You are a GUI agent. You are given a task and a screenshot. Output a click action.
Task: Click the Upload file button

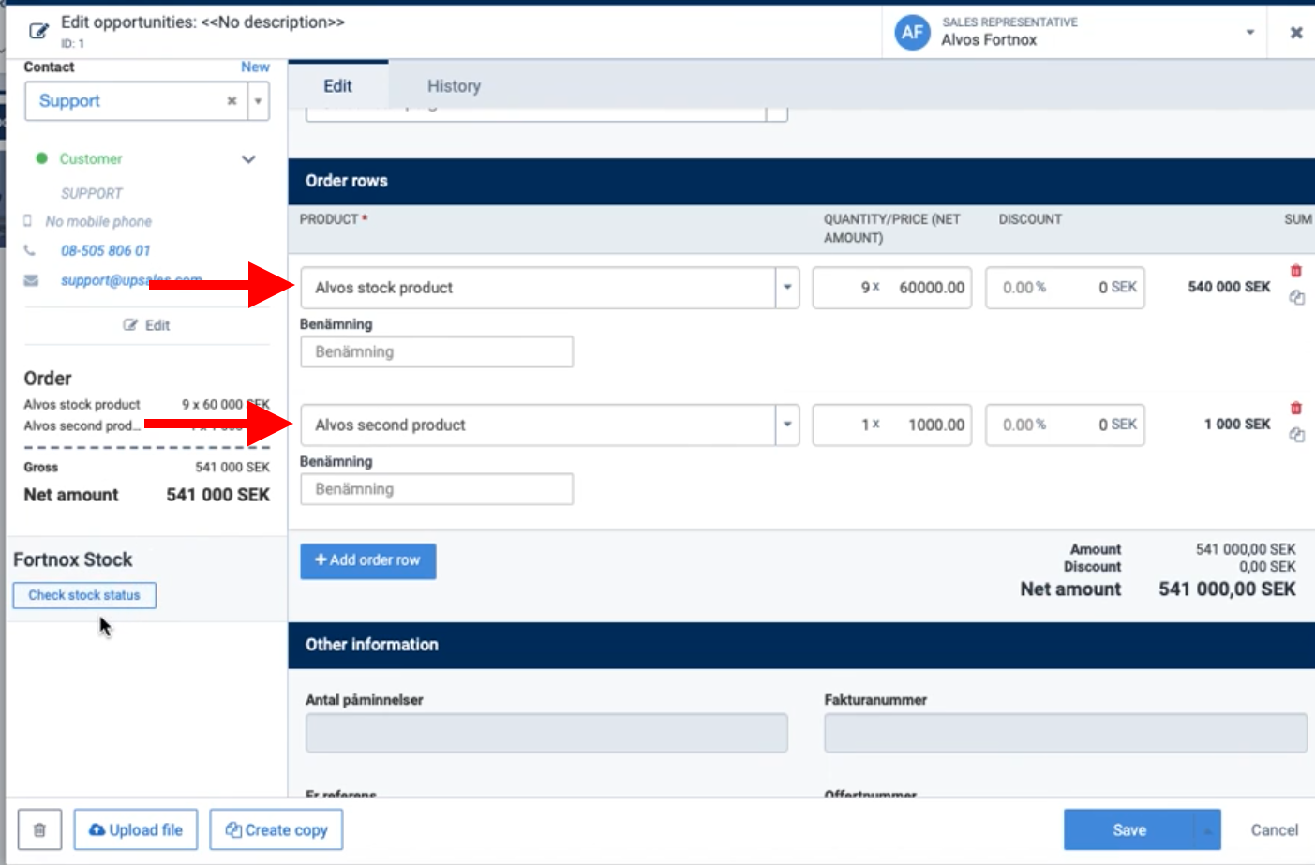[136, 829]
